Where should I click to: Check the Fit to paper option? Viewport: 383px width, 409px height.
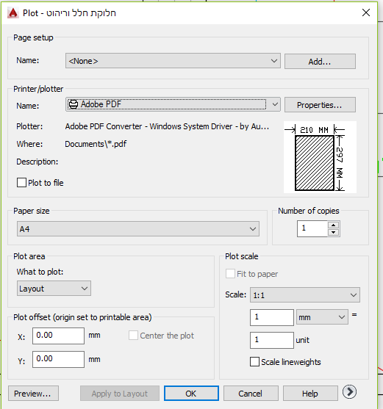pyautogui.click(x=230, y=274)
